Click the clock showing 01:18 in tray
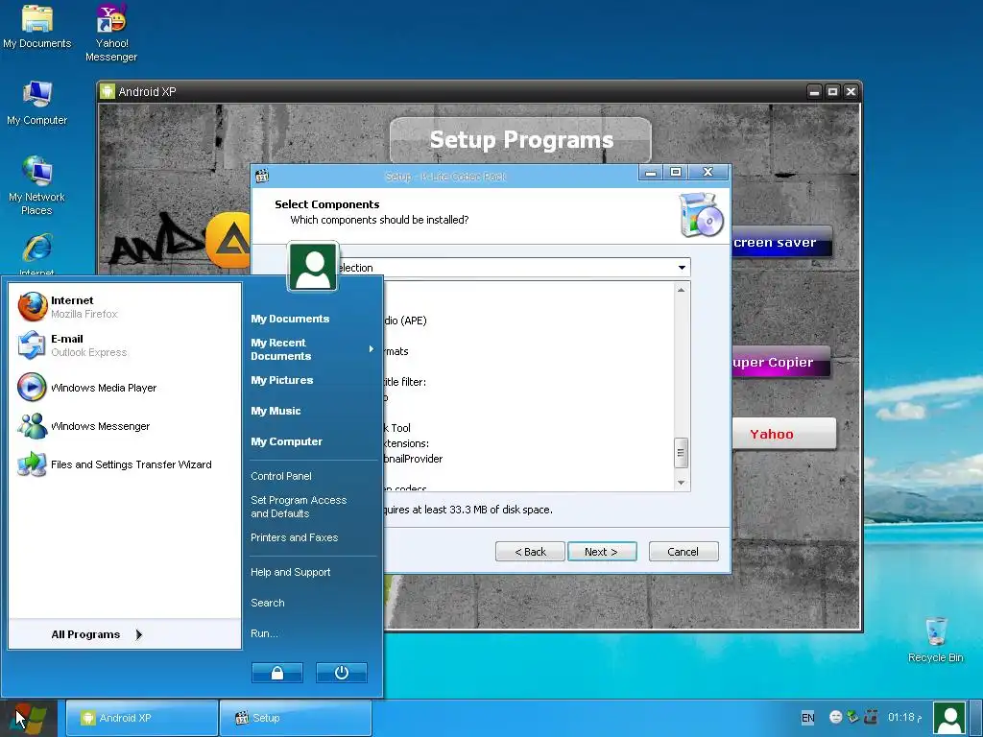This screenshot has width=983, height=737. pyautogui.click(x=904, y=717)
